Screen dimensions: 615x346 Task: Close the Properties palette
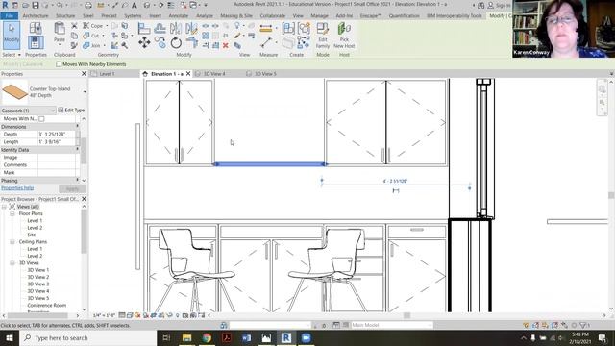[x=84, y=74]
